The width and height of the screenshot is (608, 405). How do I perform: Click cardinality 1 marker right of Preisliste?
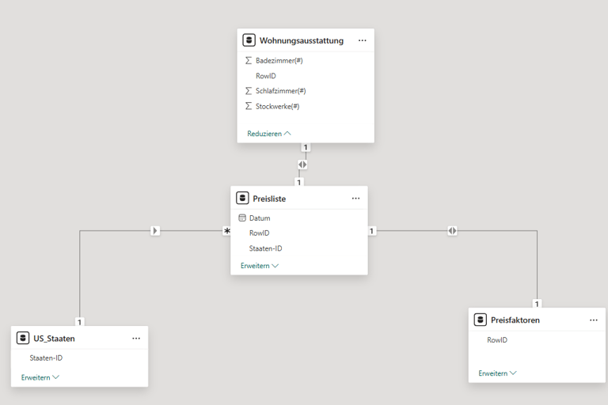click(x=371, y=231)
